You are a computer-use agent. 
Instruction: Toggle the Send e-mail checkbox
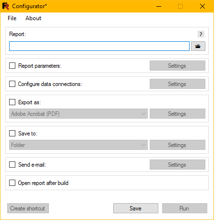click(x=12, y=164)
